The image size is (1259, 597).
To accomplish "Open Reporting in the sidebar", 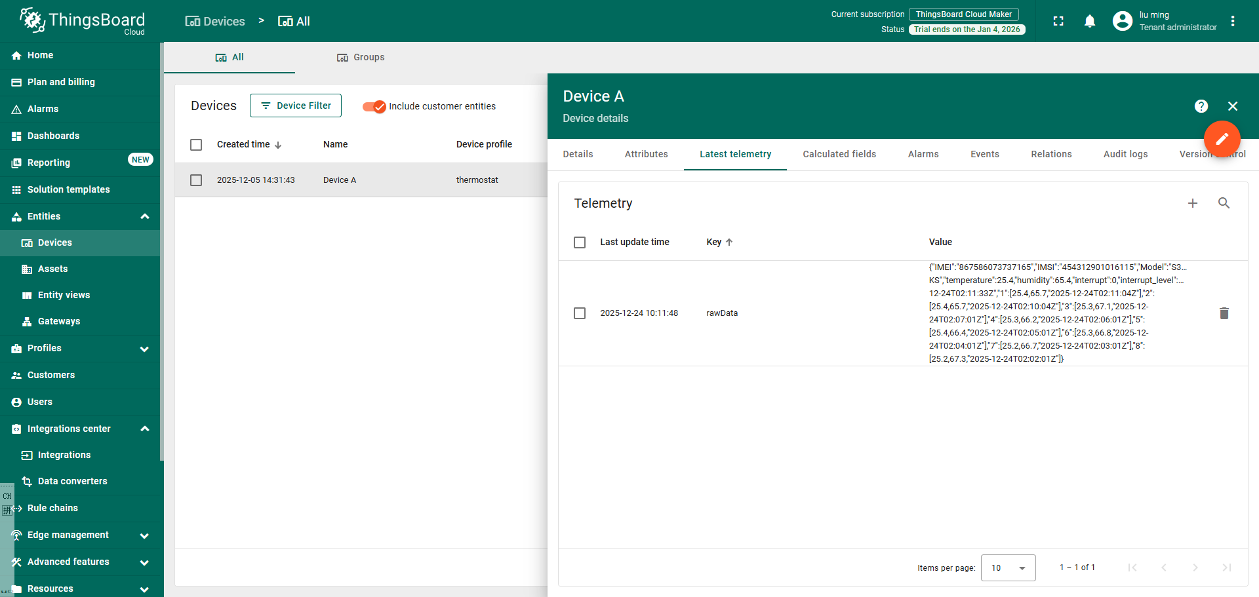I will click(x=80, y=163).
